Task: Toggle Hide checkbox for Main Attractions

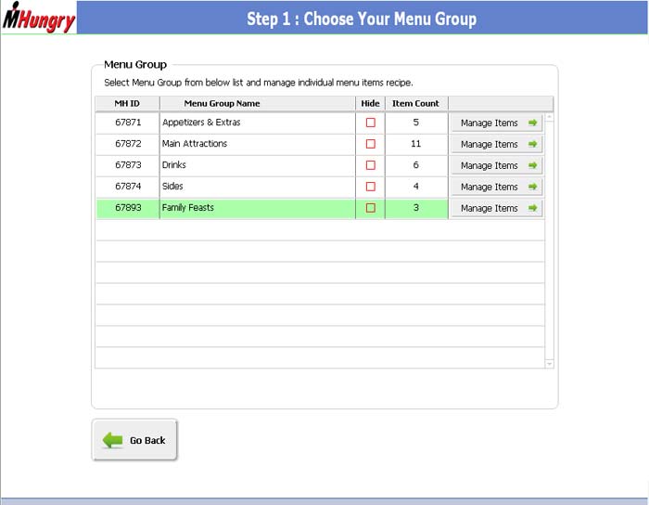Action: (371, 144)
